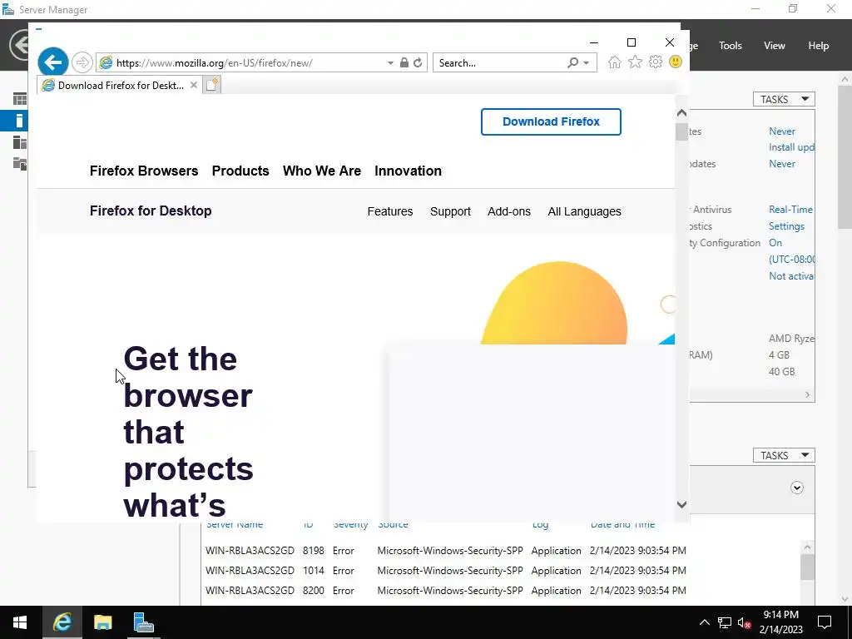This screenshot has width=852, height=639.
Task: Click the Not activated link
Action: (x=791, y=276)
